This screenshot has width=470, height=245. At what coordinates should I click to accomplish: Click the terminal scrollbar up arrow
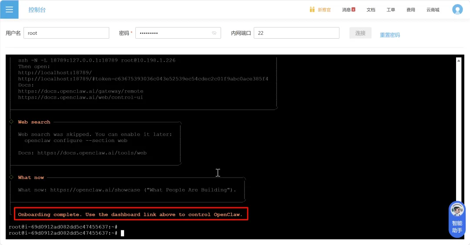459,60
